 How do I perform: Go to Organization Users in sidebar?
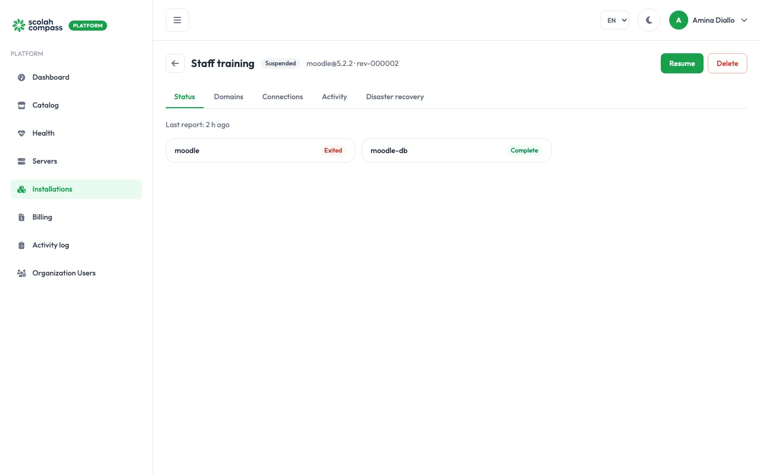(76, 273)
